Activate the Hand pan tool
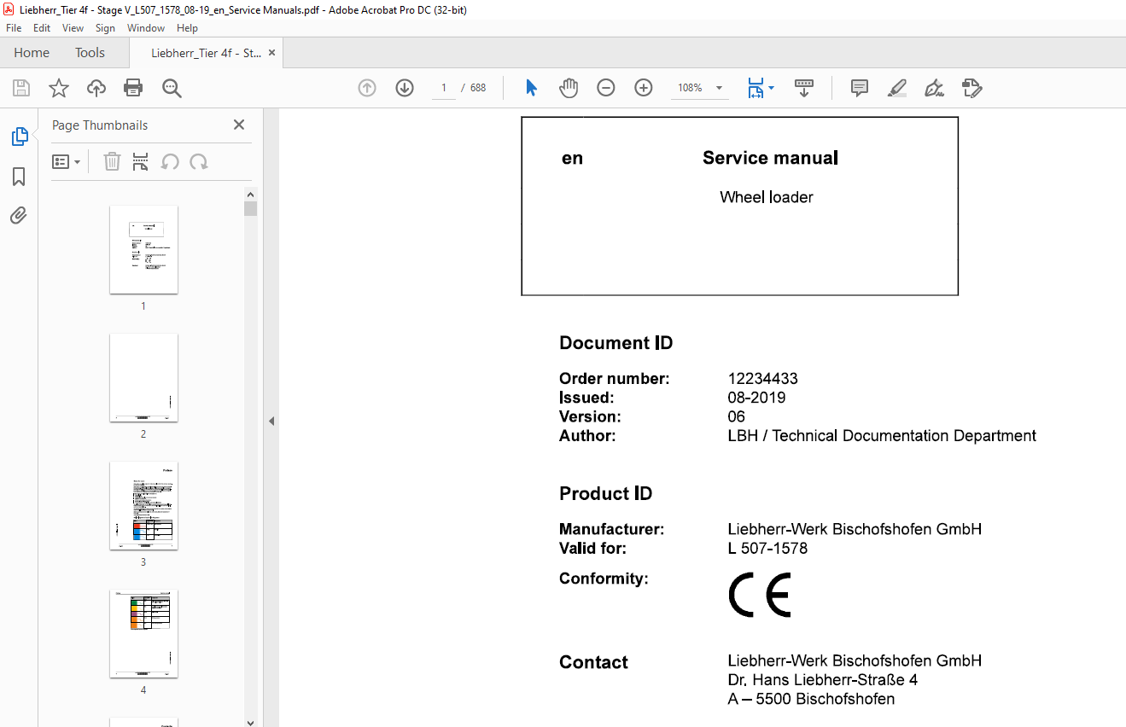The width and height of the screenshot is (1126, 727). click(x=569, y=88)
